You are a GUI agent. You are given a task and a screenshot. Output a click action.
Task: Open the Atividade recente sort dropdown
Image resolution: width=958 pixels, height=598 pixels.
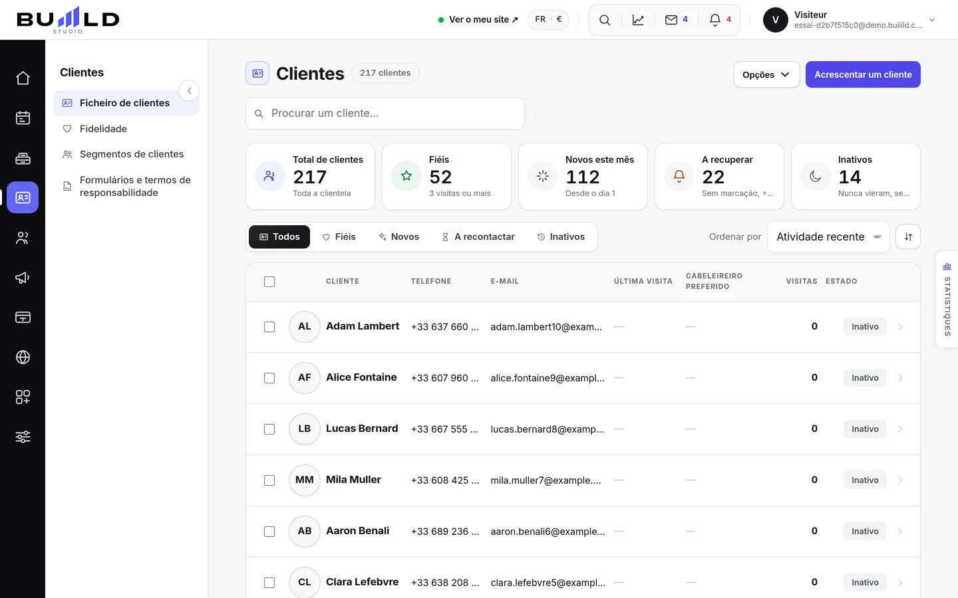(x=828, y=237)
